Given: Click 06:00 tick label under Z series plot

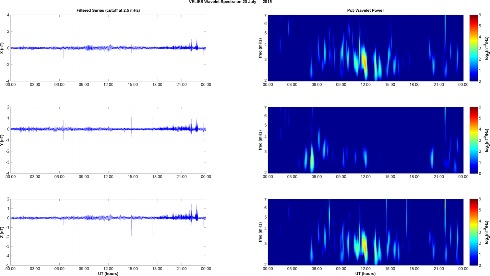Looking at the screenshot, I should click(x=59, y=269).
